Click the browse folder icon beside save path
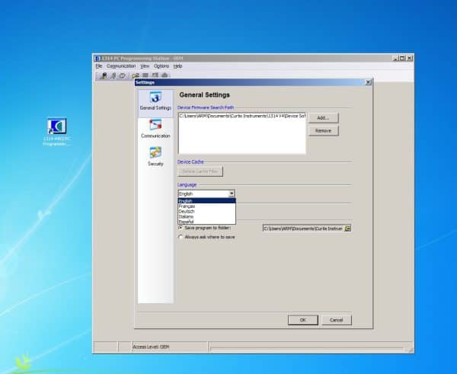This screenshot has height=374, width=457. coord(347,229)
